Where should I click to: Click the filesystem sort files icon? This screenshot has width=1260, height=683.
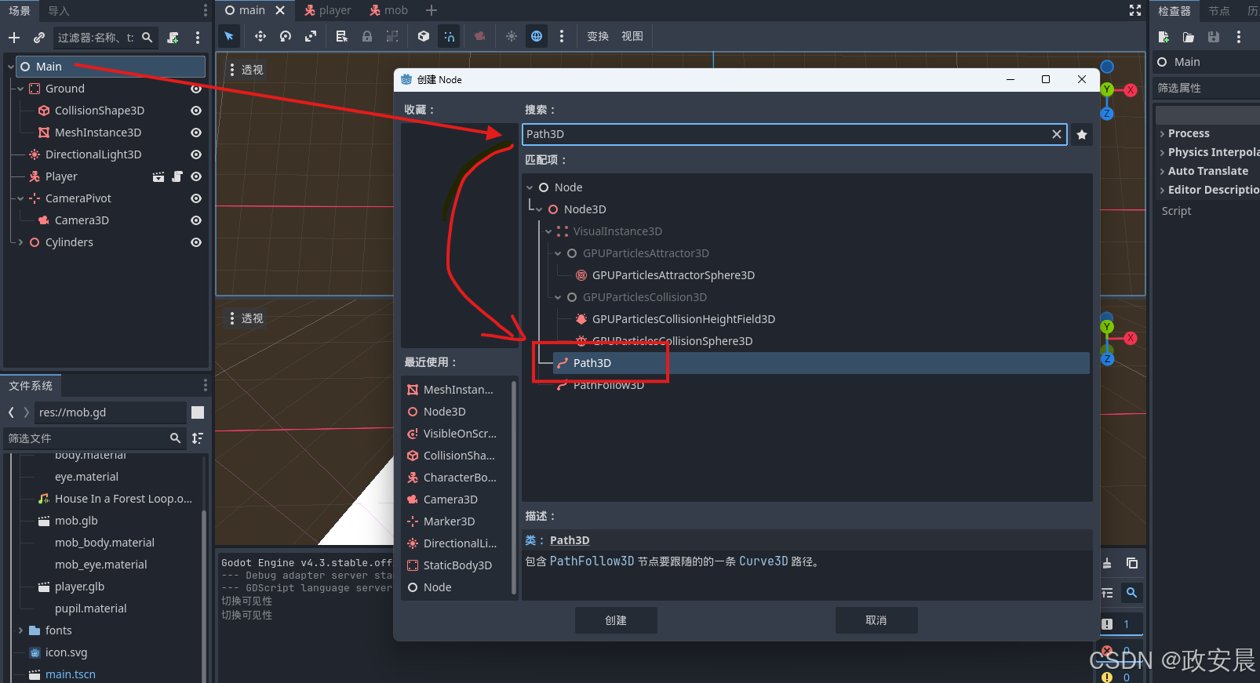(x=198, y=438)
